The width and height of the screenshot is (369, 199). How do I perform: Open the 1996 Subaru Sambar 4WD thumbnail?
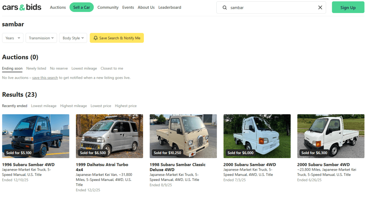(36, 136)
